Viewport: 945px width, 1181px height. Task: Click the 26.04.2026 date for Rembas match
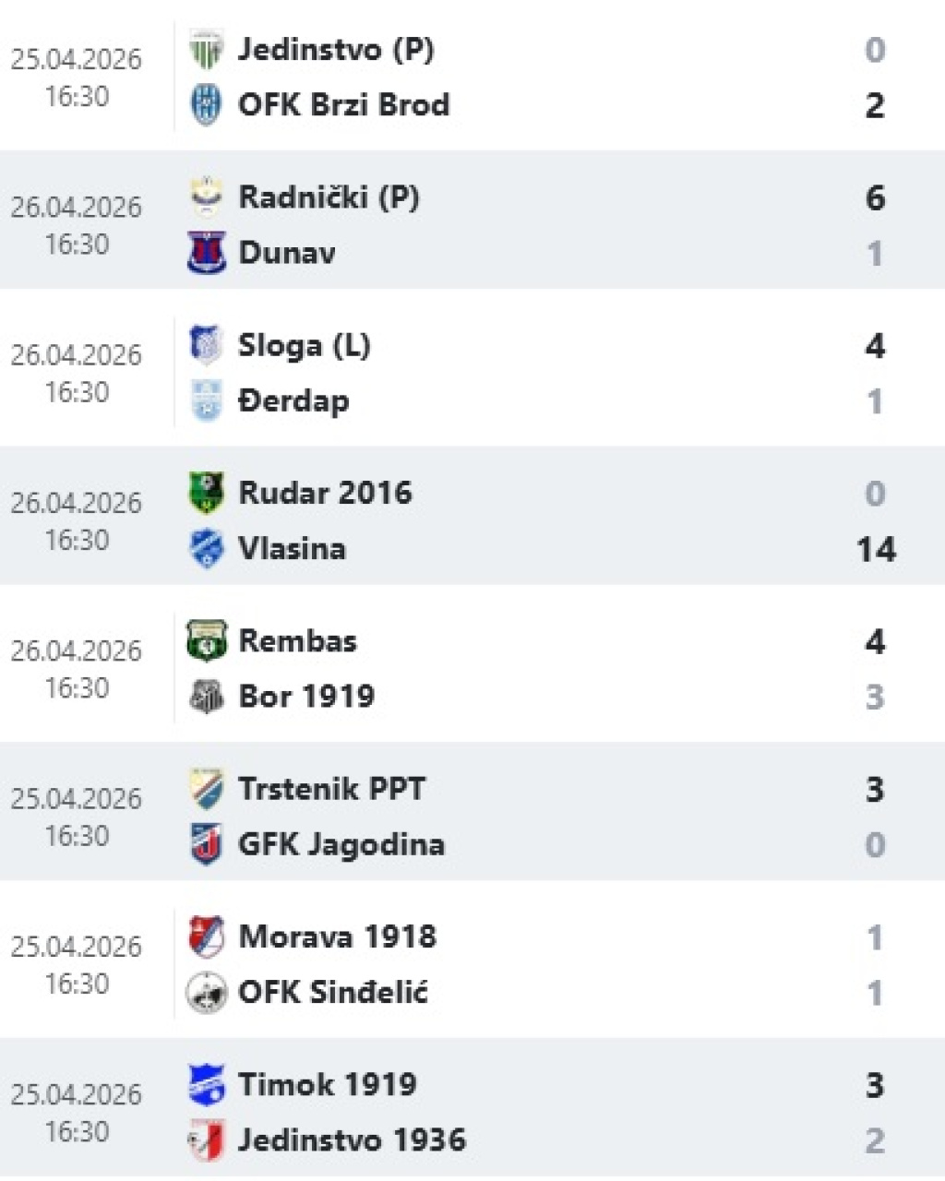(77, 651)
